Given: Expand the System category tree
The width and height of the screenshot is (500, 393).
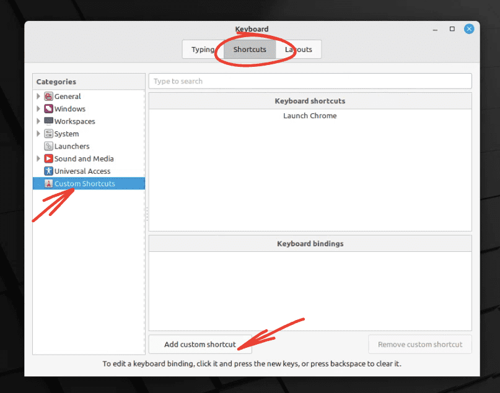Looking at the screenshot, I should 38,133.
